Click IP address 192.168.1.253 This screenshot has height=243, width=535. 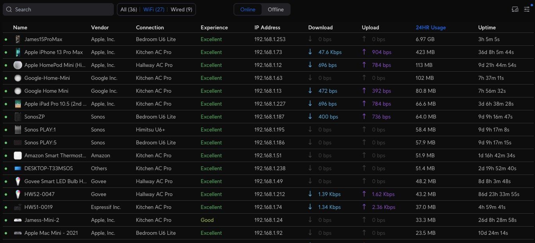click(x=270, y=39)
